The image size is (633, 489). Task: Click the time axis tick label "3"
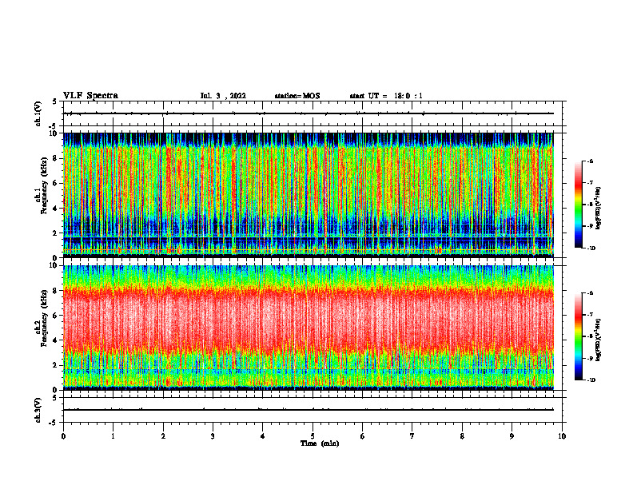tap(213, 436)
